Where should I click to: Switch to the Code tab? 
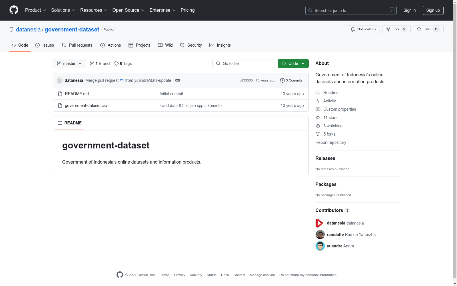click(x=20, y=45)
